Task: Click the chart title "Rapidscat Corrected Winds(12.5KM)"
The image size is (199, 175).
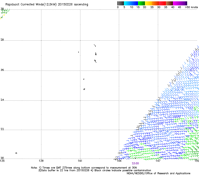Action: tap(31, 5)
